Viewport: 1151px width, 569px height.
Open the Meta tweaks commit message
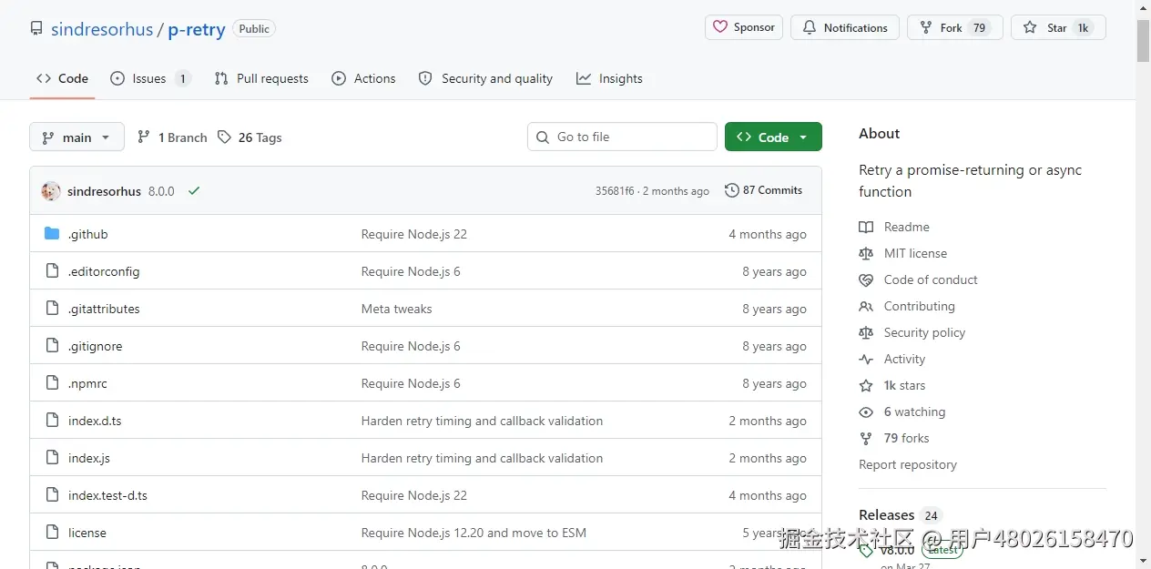[x=397, y=309]
